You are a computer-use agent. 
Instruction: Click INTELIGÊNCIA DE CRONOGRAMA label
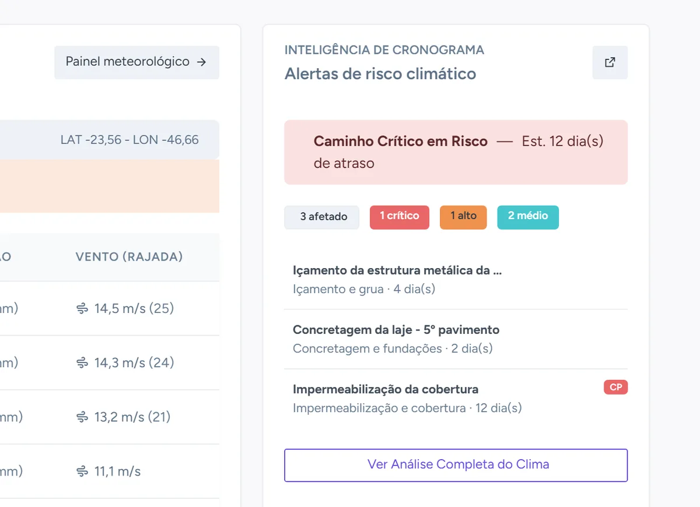384,50
